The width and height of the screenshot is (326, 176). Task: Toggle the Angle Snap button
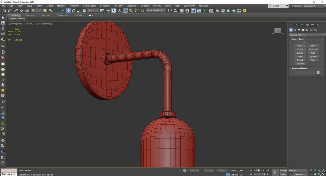tap(126, 11)
